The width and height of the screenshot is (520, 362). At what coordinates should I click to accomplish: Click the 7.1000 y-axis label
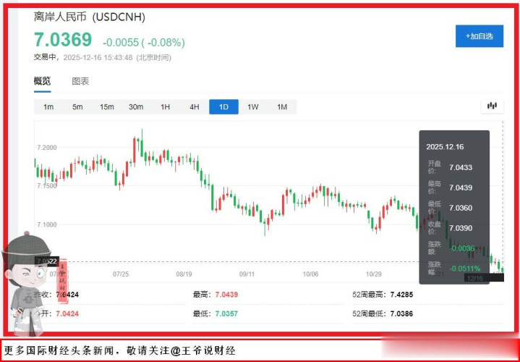tap(47, 225)
